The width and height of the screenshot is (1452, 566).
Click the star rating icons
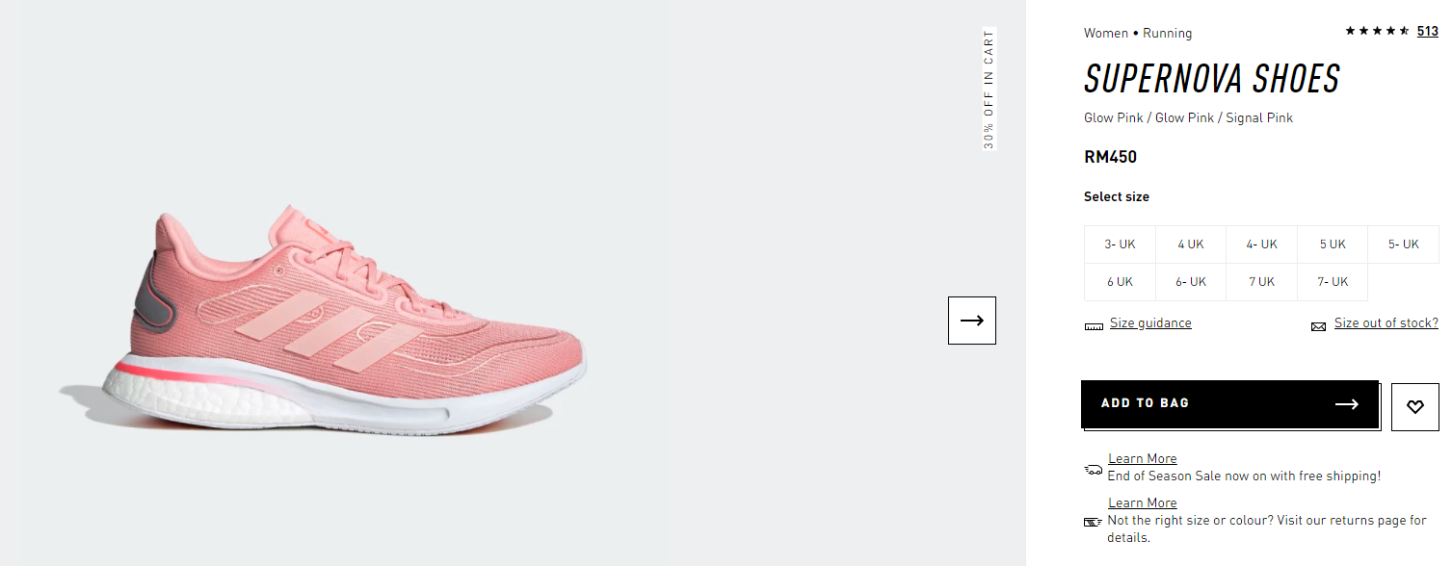(1377, 31)
